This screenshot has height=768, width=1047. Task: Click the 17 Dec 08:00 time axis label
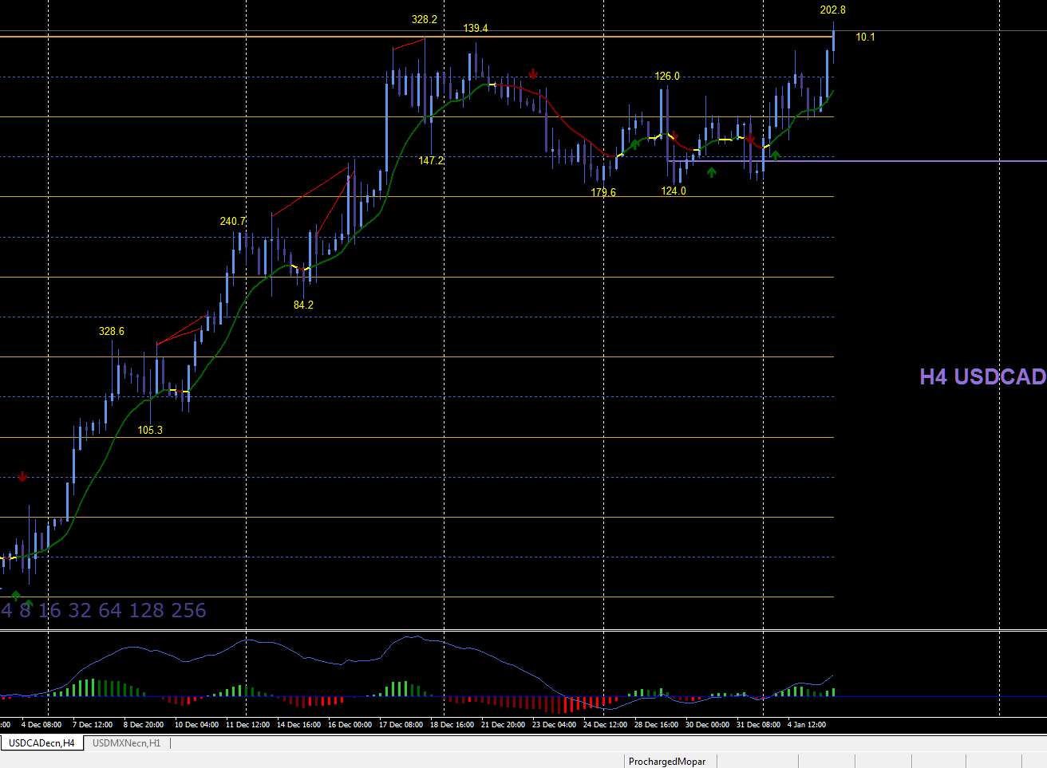click(x=401, y=725)
